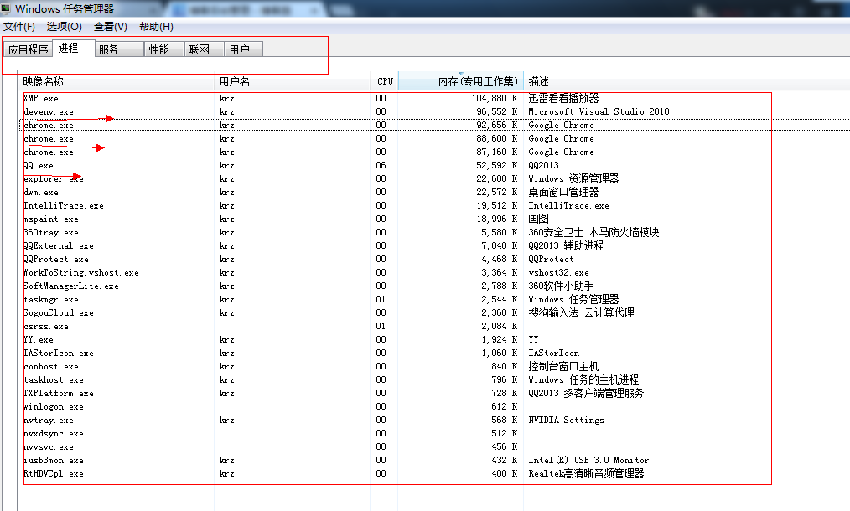Click the 06 CPU value for QQ.exe
Viewport: 850px width, 511px height.
point(381,165)
